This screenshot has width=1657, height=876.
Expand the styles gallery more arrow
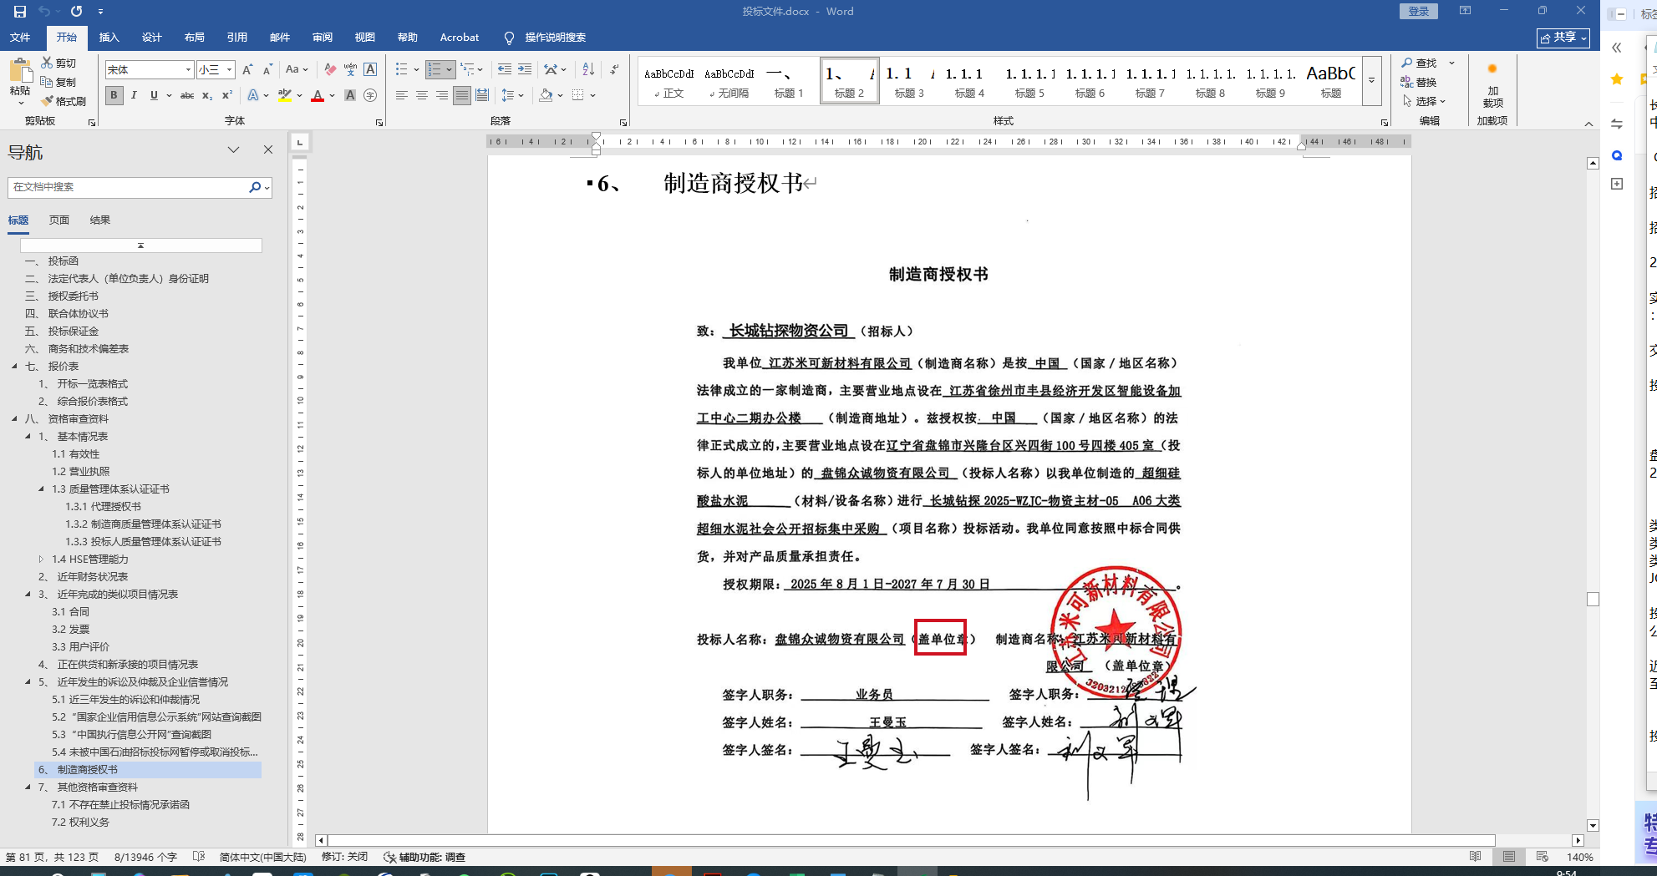coord(1371,81)
